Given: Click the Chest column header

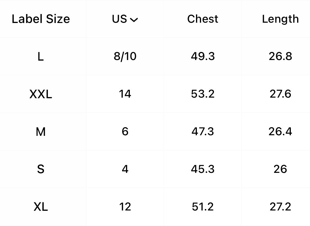Looking at the screenshot, I should tap(203, 19).
